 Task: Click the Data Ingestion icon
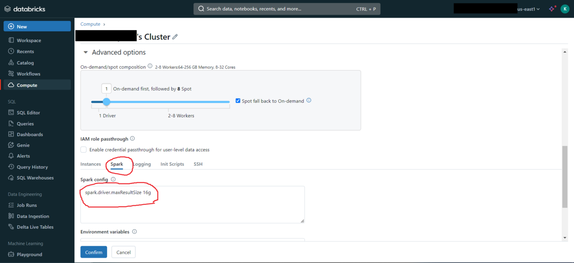[11, 216]
